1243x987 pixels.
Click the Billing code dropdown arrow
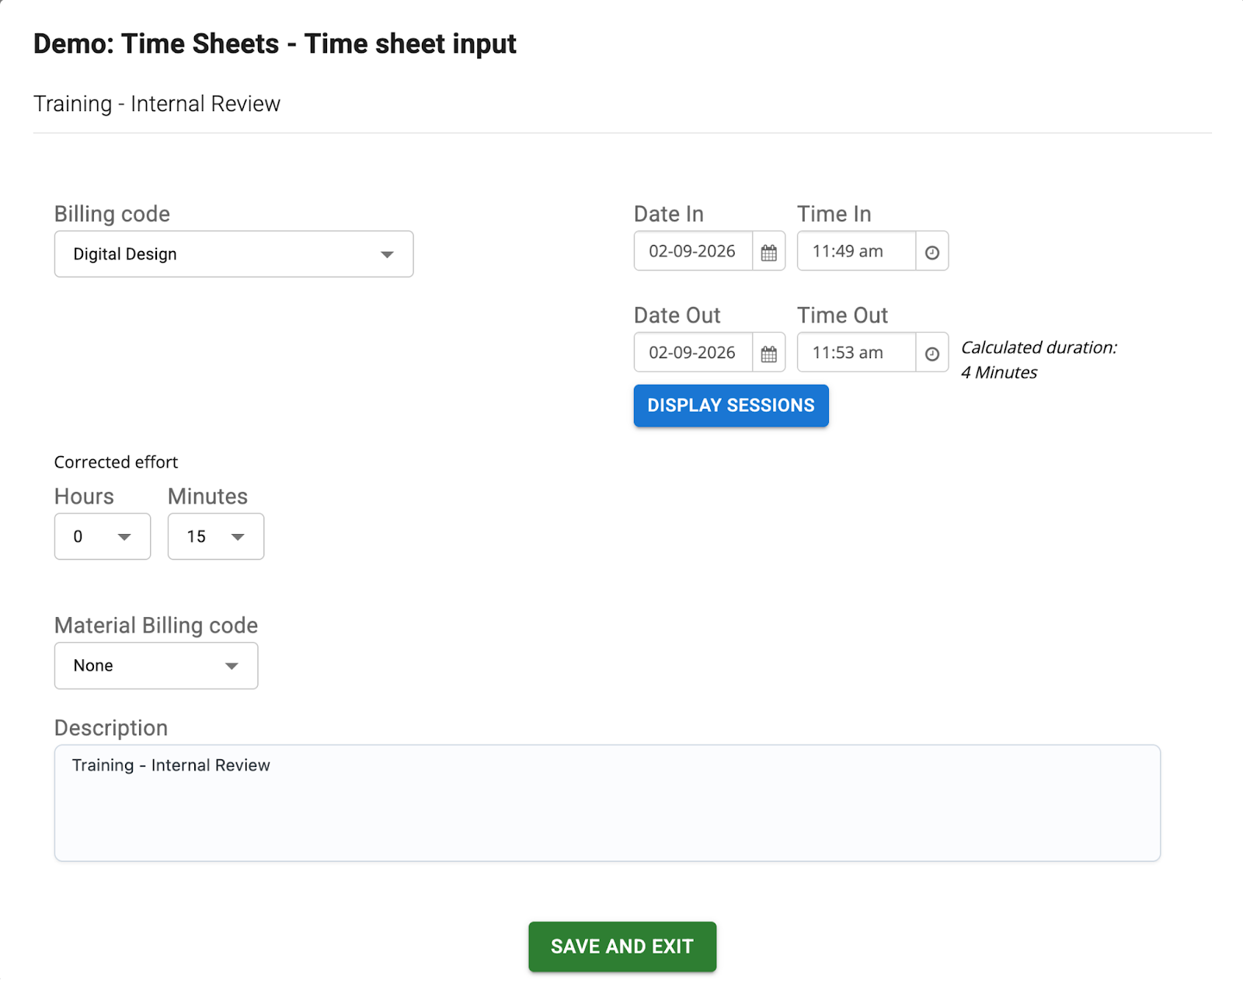click(388, 253)
